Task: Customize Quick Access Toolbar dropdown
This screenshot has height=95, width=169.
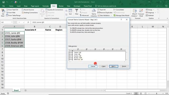Action: (x=20, y=2)
